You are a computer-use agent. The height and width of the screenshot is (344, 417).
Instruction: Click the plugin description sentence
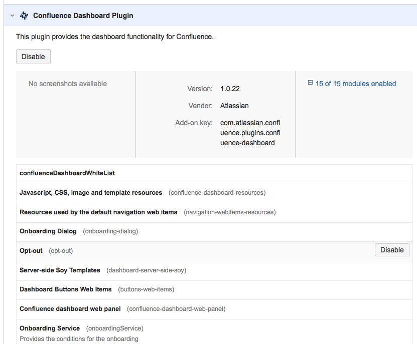coord(115,37)
